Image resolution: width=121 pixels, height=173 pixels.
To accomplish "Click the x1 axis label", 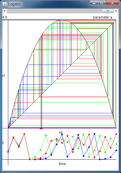I will coord(4,76).
